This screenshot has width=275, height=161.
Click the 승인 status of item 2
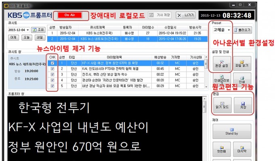click(x=195, y=69)
